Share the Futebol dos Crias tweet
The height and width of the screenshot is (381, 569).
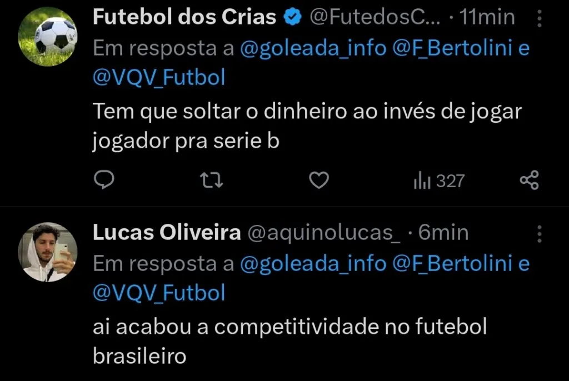coord(529,180)
